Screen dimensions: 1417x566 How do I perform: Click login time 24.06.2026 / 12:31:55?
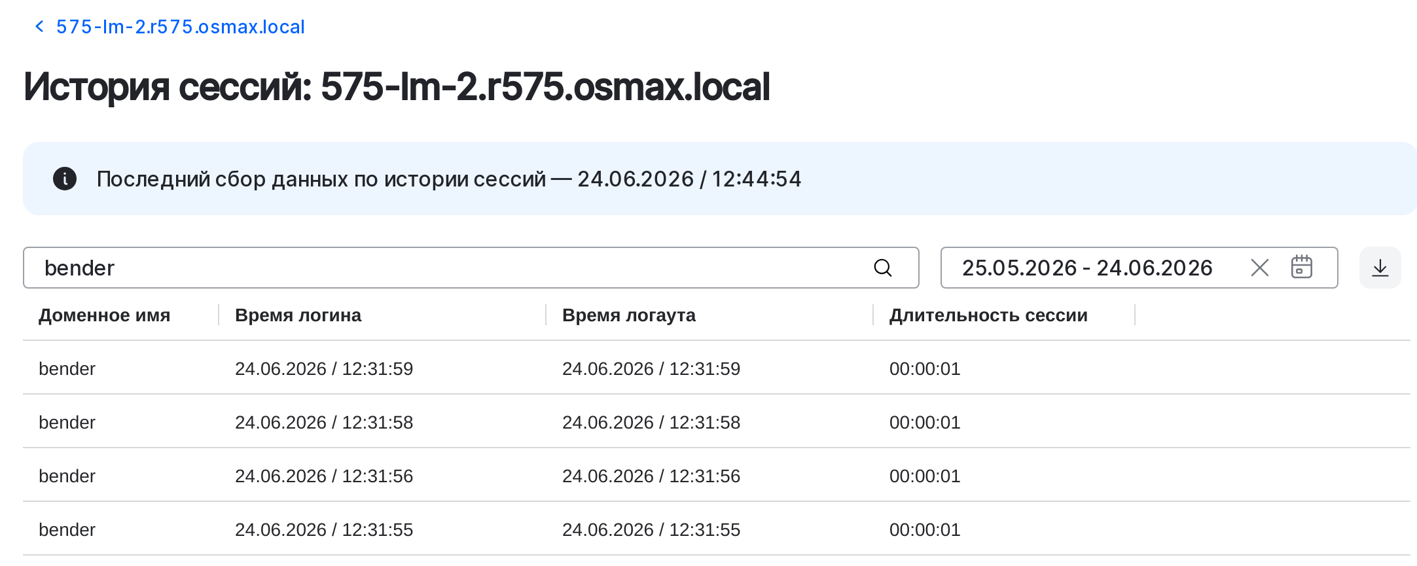point(324,529)
